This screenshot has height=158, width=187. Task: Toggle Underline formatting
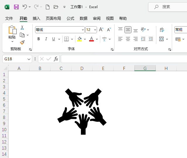point(54,39)
